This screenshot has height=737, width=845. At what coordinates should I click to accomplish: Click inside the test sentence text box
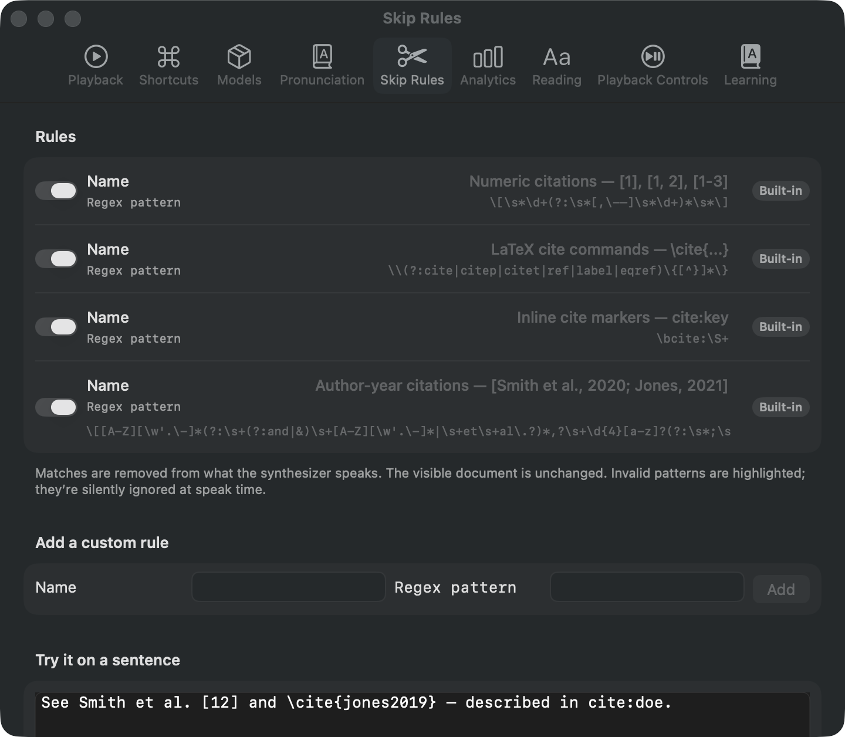coord(422,714)
